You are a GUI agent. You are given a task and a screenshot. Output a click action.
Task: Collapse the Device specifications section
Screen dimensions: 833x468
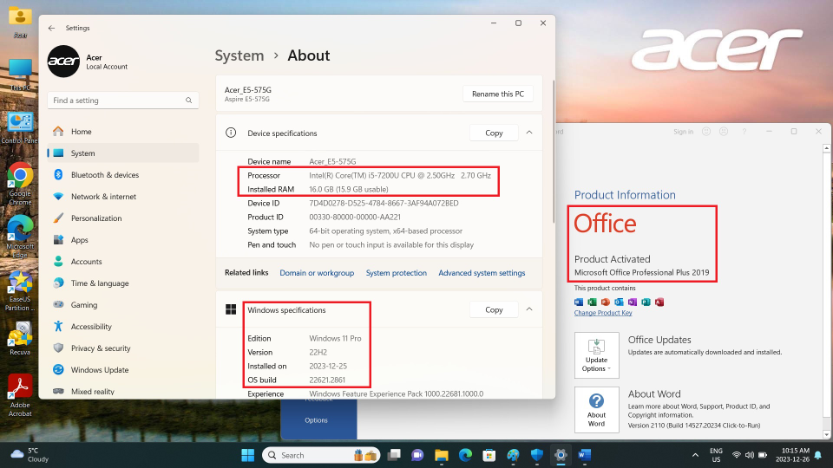click(529, 133)
